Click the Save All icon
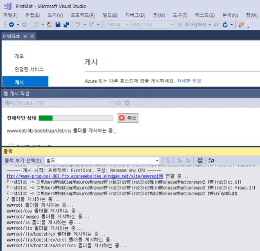Image resolution: width=260 pixels, height=251 pixels. pyautogui.click(x=66, y=25)
